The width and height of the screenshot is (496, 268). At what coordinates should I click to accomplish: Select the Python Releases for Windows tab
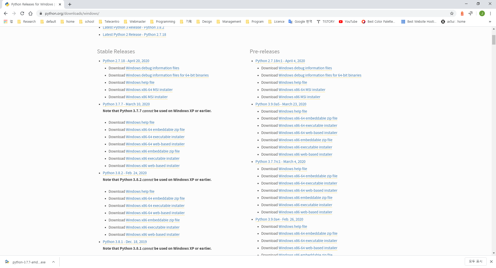coord(33,4)
